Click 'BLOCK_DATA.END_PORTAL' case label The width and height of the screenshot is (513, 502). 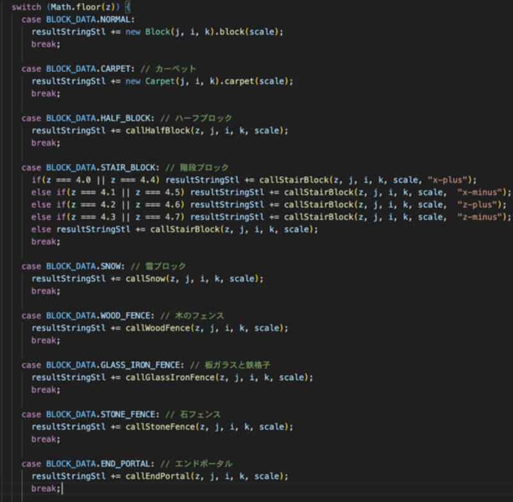coord(98,464)
